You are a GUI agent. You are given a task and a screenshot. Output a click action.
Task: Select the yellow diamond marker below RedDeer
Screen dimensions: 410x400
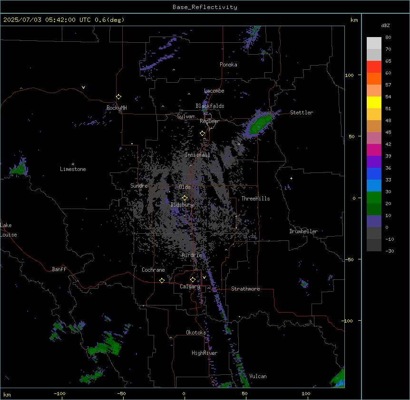coord(203,133)
